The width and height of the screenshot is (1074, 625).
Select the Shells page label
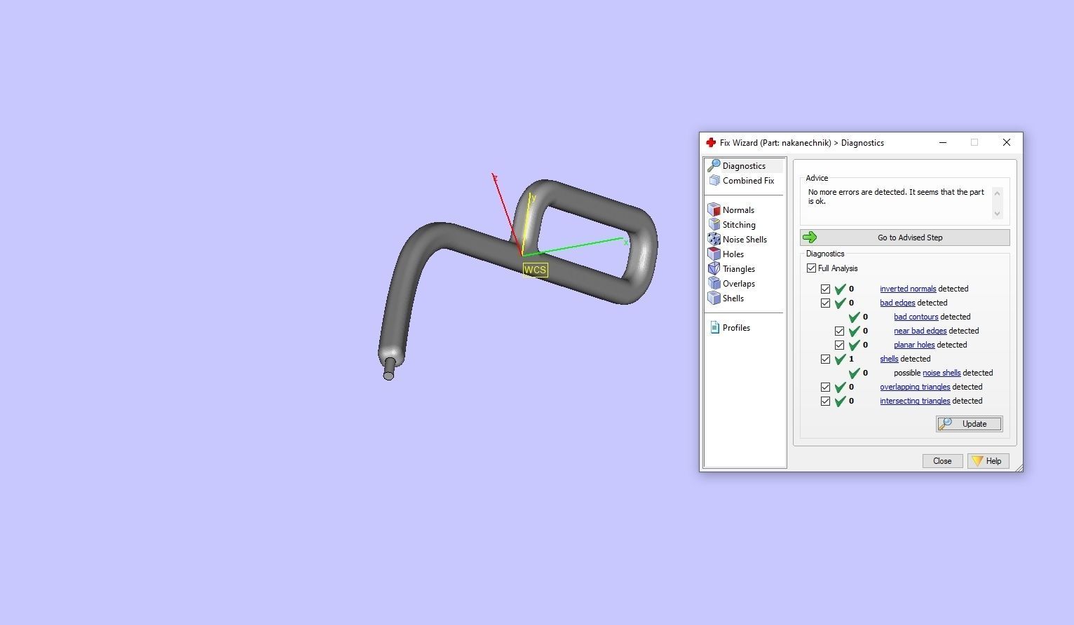(733, 298)
